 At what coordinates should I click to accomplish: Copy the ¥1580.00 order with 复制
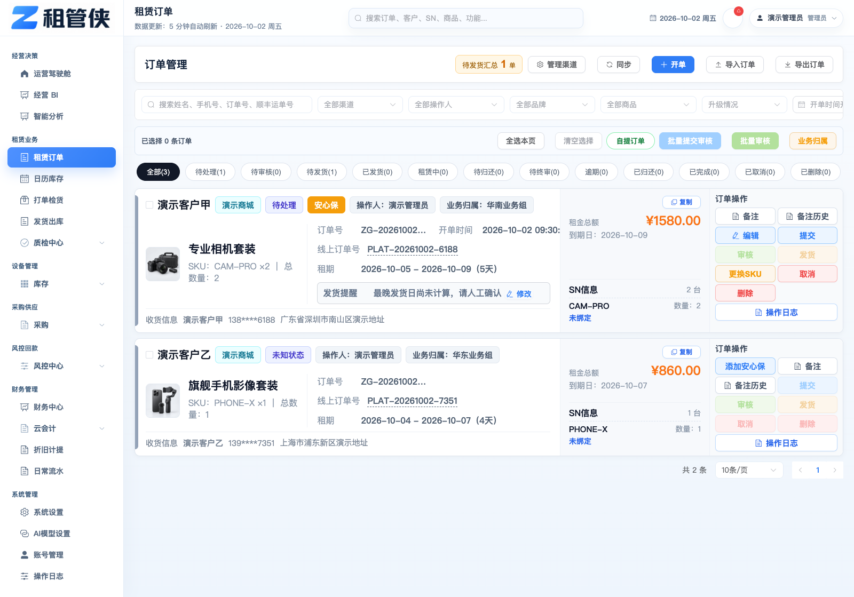682,202
